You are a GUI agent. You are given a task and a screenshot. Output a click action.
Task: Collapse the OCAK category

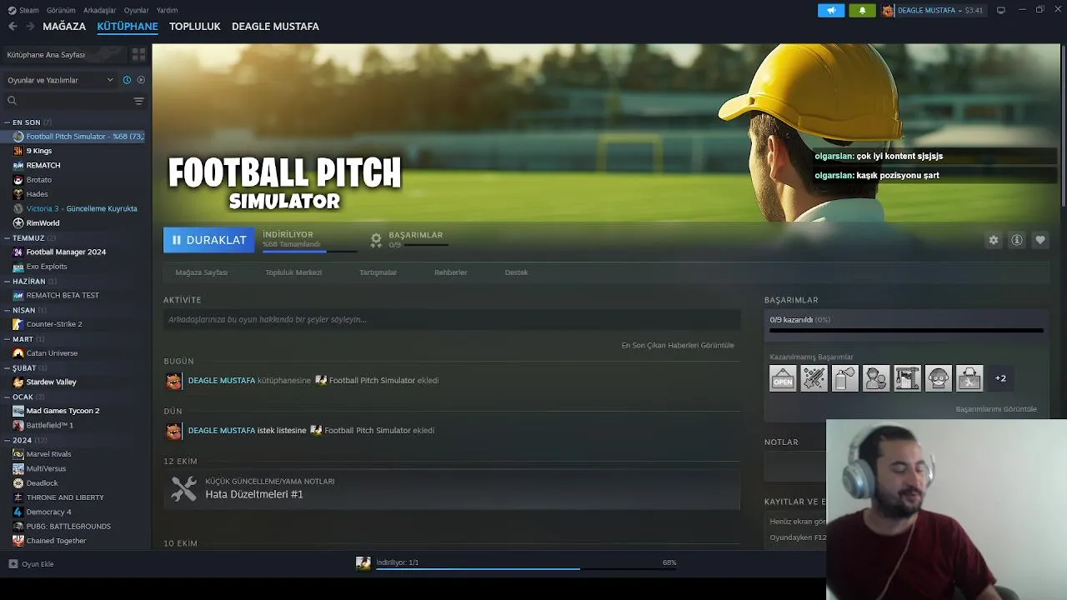pos(7,397)
